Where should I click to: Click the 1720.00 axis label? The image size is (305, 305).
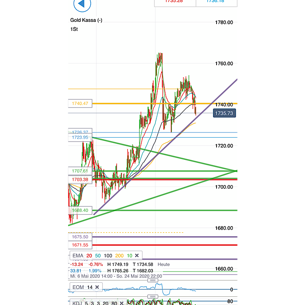pos(224,146)
